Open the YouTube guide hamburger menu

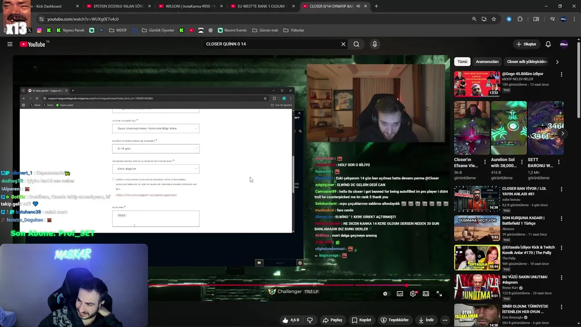tap(10, 44)
